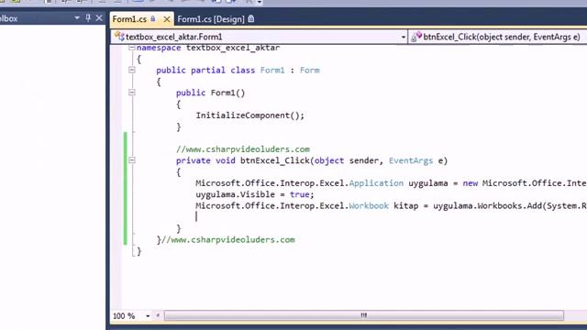Image resolution: width=587 pixels, height=330 pixels.
Task: Open the editor zoom level dropdown arrow
Action: 148,316
